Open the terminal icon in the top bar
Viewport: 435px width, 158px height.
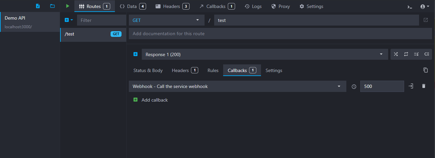[410, 7]
